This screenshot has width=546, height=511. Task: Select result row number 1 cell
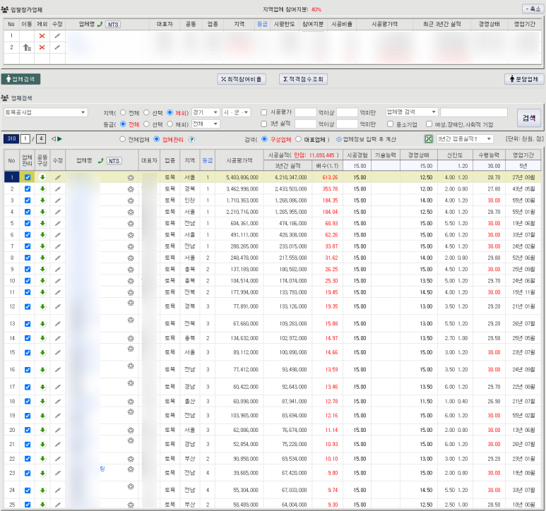(12, 177)
